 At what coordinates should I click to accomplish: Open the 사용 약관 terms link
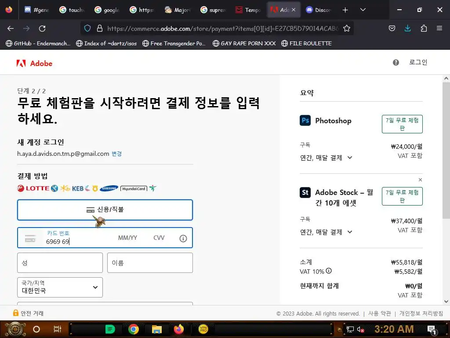coord(379,313)
